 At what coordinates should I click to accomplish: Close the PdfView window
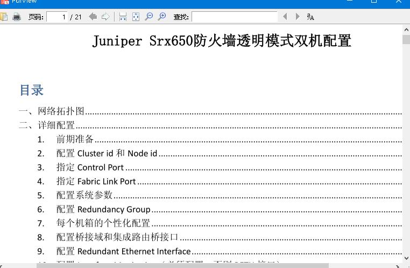[x=399, y=1]
